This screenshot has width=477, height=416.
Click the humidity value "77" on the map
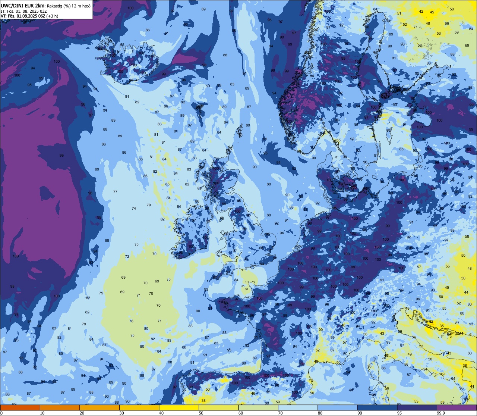(115, 192)
